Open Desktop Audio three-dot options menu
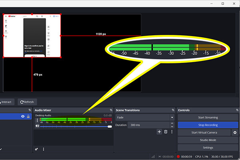This screenshot has height=160, width=240. tap(37, 120)
